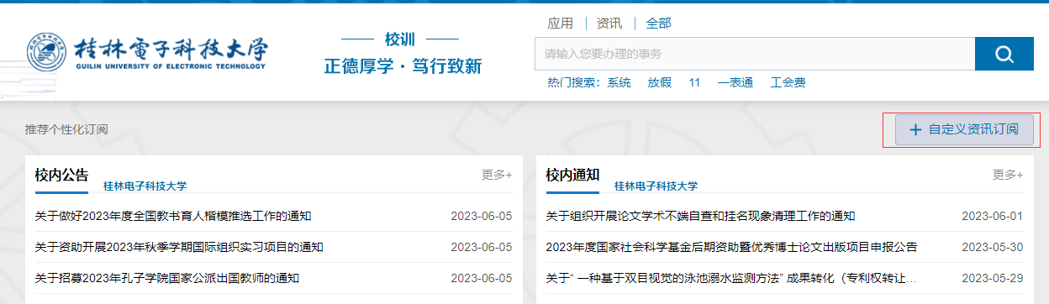Open notice about 全国教书育人楷模推选
Screen dimensions: 1049x304
coord(173,216)
